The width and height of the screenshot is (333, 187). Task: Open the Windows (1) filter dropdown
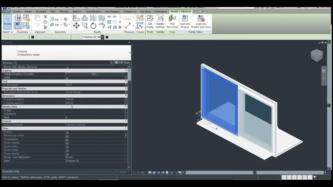coord(112,63)
